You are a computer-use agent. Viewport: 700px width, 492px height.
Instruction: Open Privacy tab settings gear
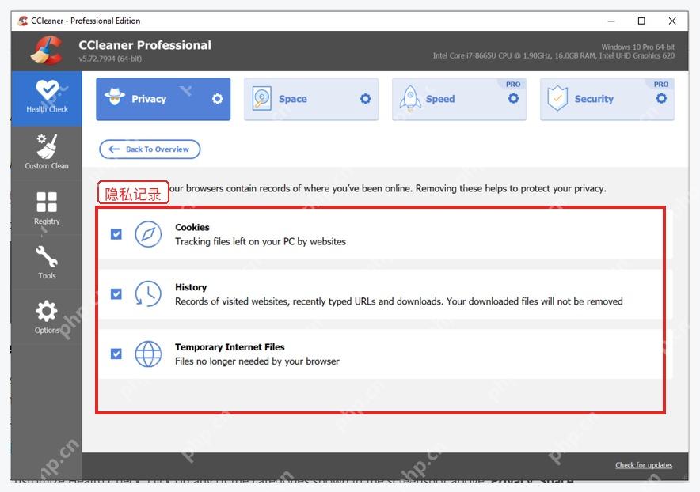tap(218, 99)
